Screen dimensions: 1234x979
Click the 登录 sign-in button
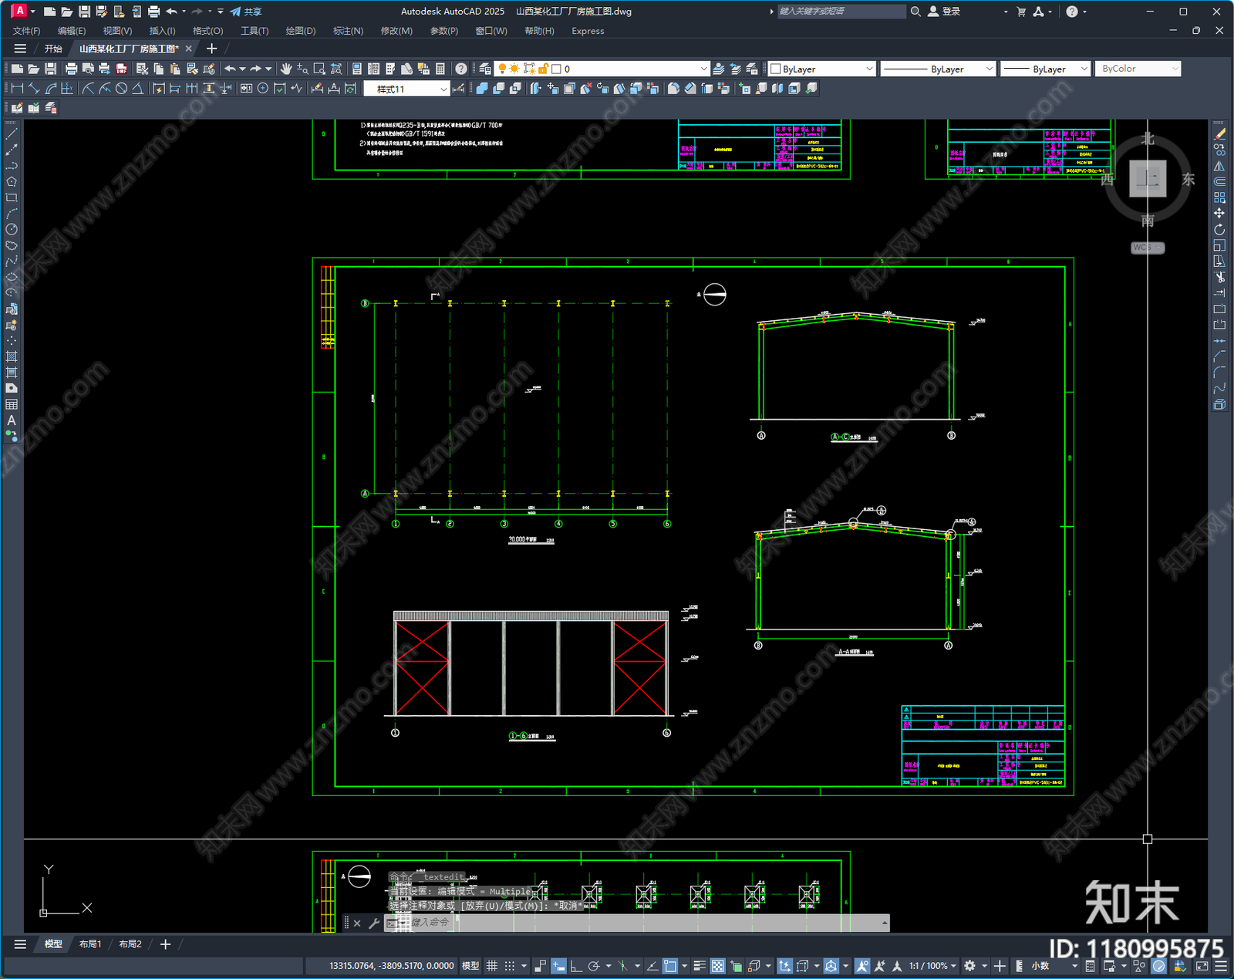944,12
